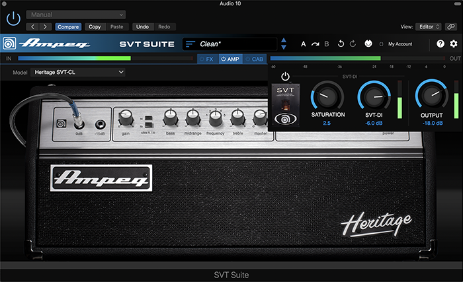Click the preset list icon beside Clean
Screen dimensions: 463x282
[x=190, y=44]
